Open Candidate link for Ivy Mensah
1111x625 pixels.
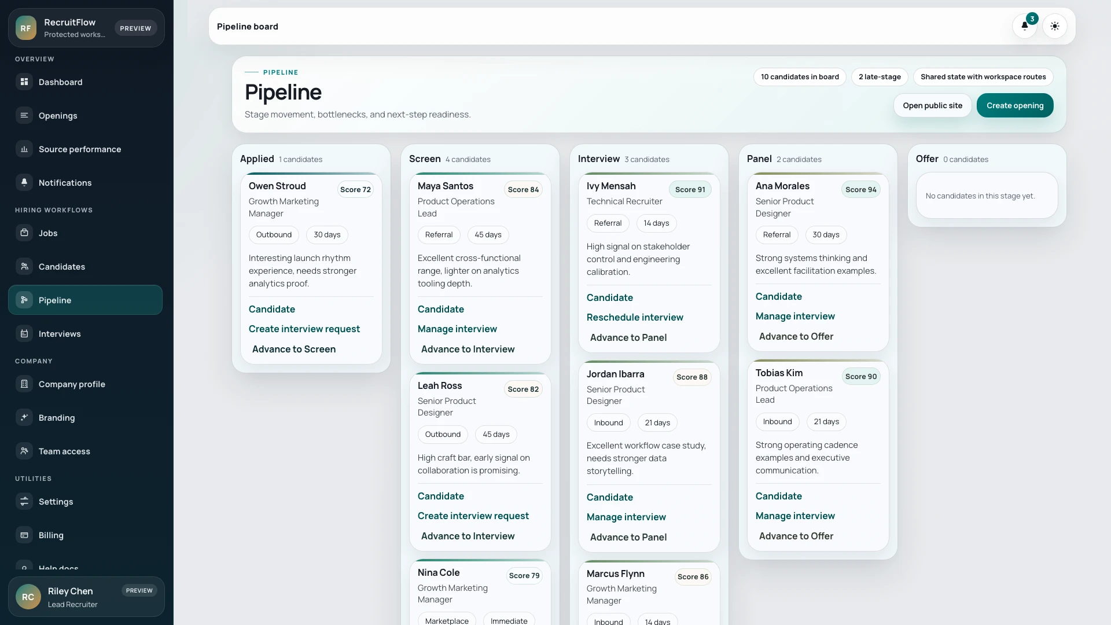610,297
